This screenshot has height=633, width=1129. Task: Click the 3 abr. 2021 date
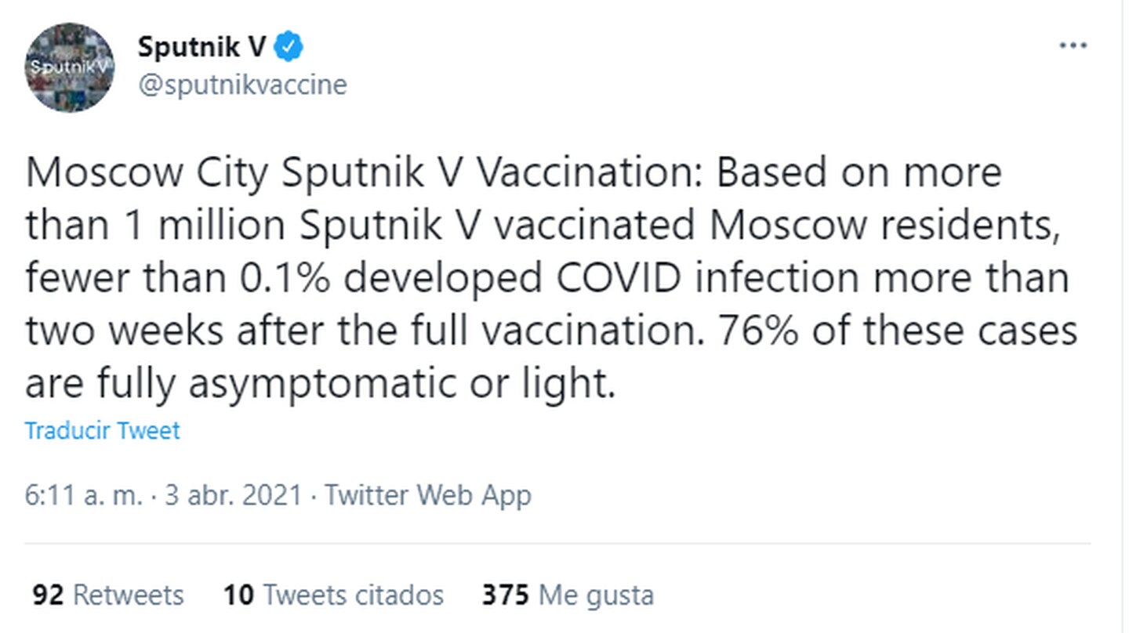[233, 495]
